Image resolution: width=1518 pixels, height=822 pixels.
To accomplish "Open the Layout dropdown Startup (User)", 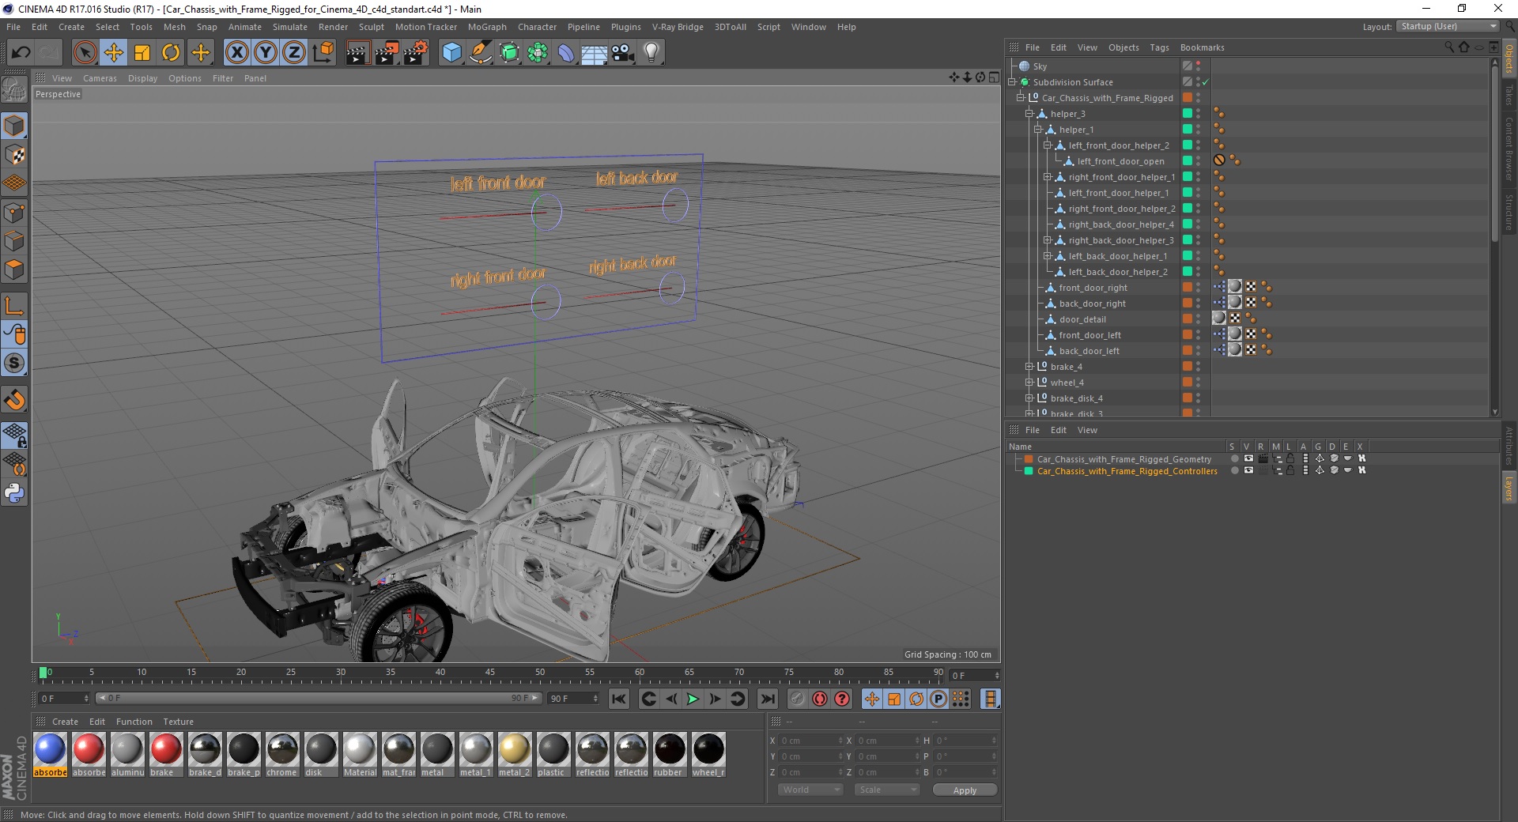I will (x=1448, y=26).
